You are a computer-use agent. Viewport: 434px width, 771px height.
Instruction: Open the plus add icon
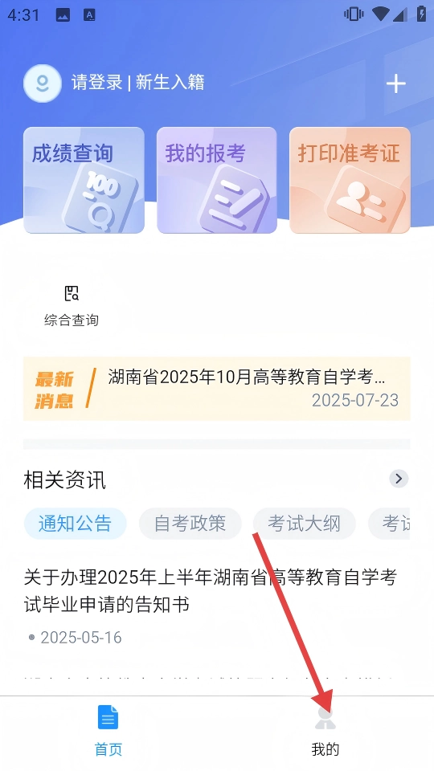pyautogui.click(x=395, y=84)
